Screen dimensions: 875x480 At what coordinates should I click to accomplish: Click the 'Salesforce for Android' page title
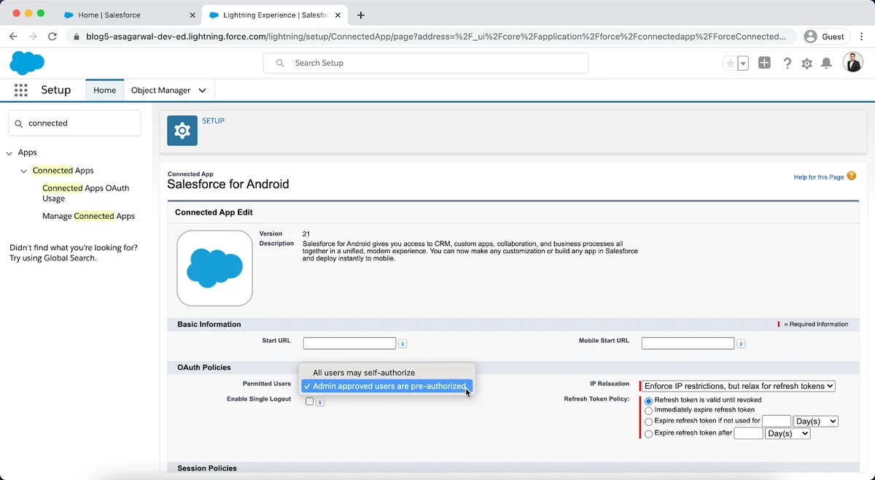pos(228,185)
